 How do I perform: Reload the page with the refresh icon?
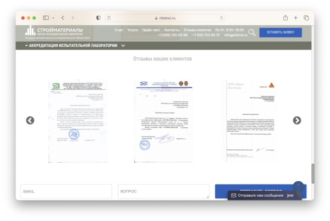pyautogui.click(x=222, y=18)
